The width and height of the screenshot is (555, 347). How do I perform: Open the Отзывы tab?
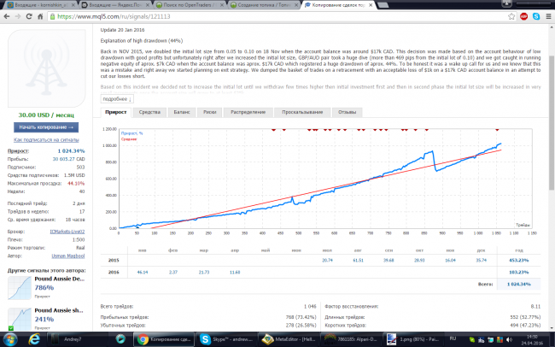pos(347,112)
